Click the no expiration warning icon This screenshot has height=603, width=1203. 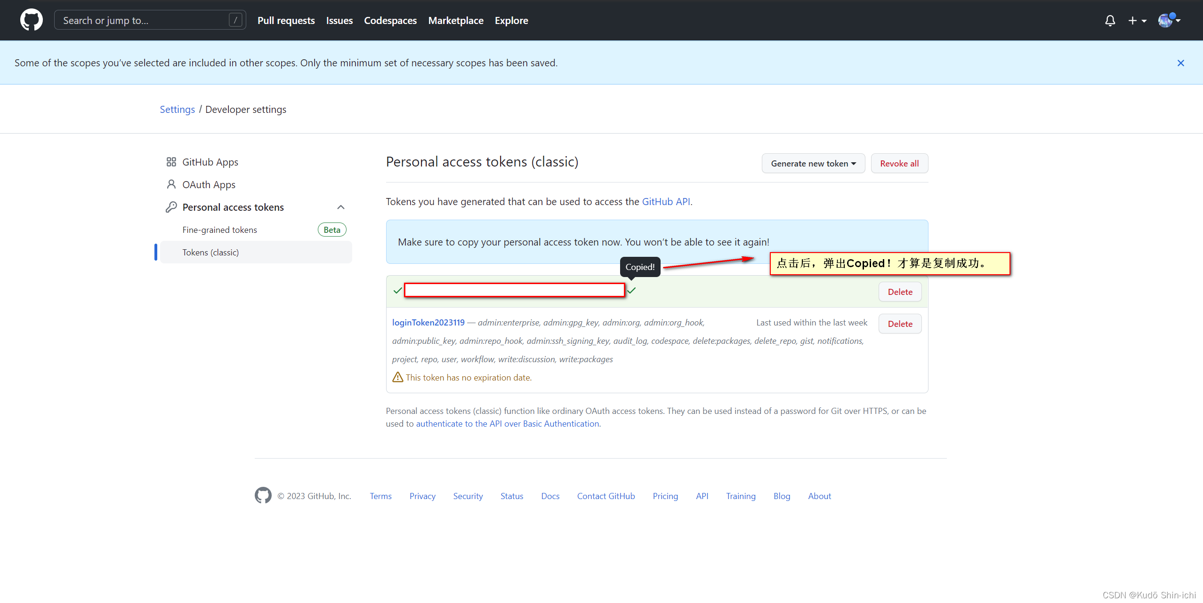398,377
